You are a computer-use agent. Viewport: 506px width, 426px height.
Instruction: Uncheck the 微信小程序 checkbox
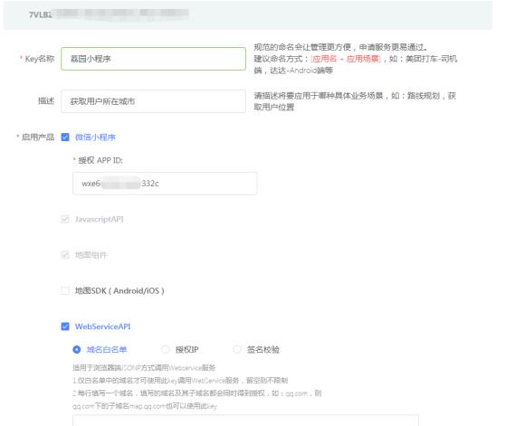[x=65, y=137]
